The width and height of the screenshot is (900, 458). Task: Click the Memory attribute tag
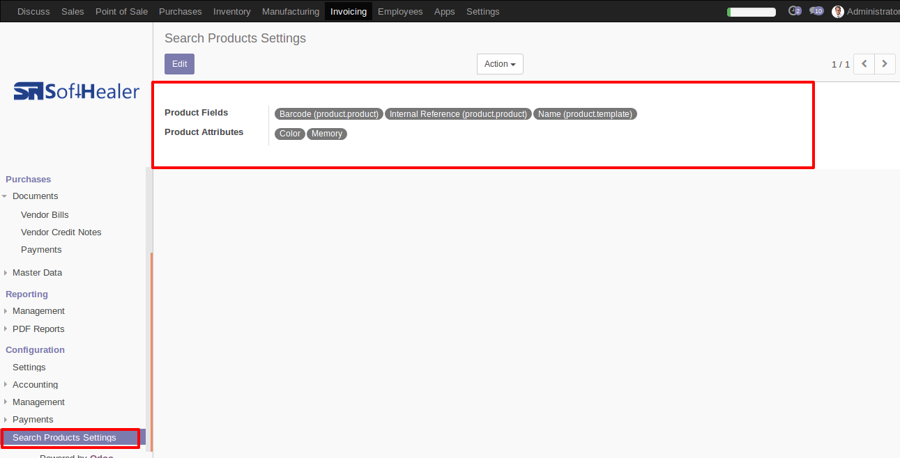click(327, 134)
